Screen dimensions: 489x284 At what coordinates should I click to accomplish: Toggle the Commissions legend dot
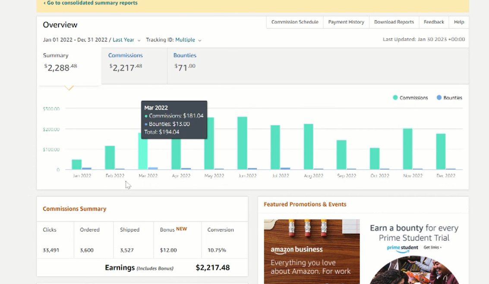point(395,98)
